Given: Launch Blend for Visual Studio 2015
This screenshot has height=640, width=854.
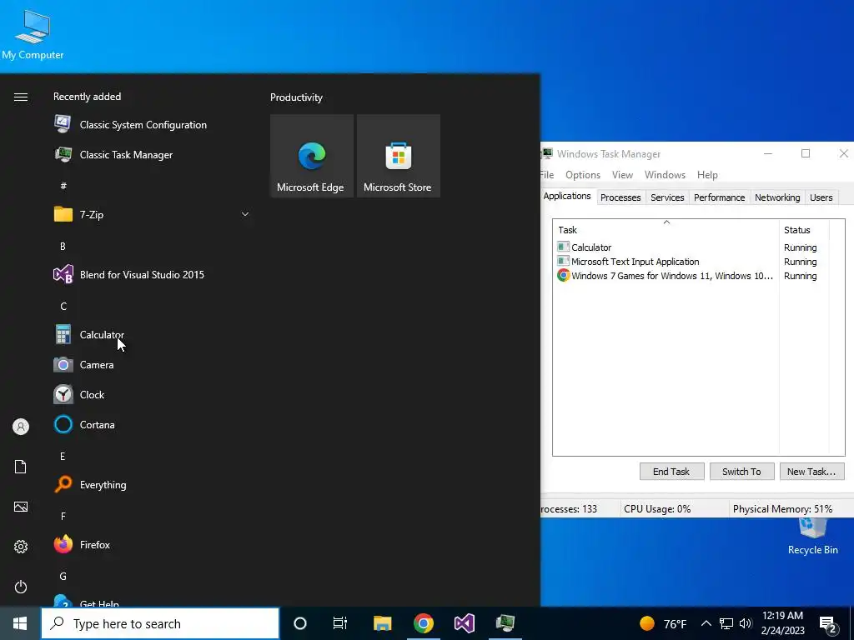Looking at the screenshot, I should (x=129, y=274).
